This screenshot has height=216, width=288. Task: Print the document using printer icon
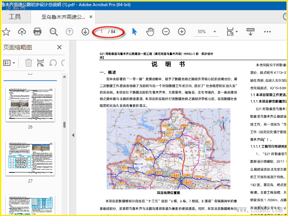coord(37,32)
